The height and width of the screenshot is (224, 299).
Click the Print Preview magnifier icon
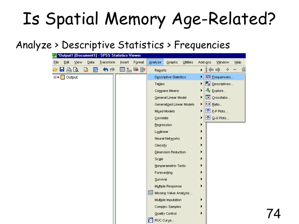pos(76,70)
